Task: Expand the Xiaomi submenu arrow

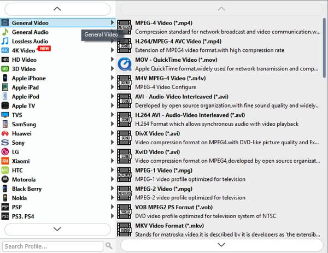Action: pos(112,161)
